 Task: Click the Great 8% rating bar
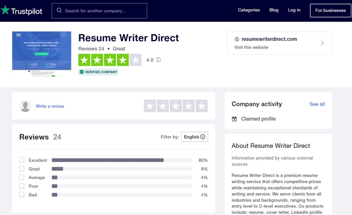[121, 169]
